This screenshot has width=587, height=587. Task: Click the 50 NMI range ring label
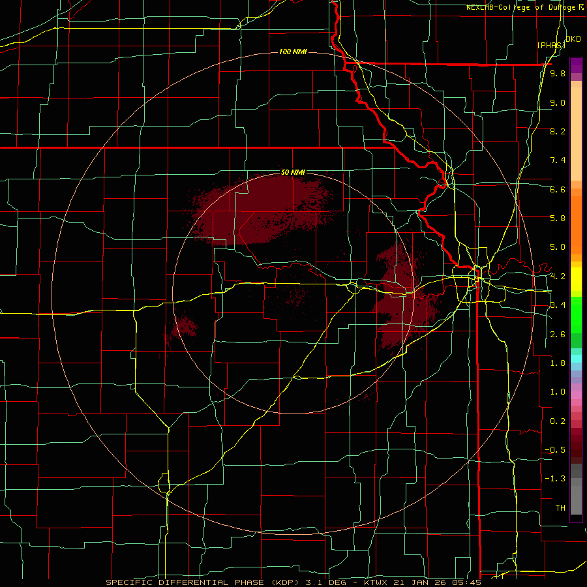click(293, 172)
